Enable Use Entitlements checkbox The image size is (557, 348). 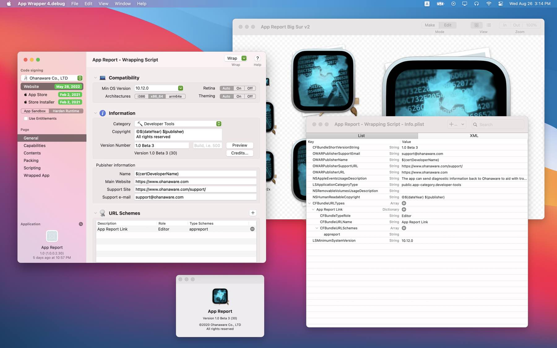click(x=26, y=118)
